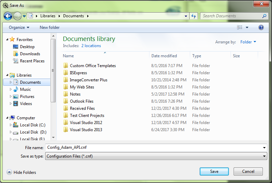Click the Music note icon in Libraries
This screenshot has height=183, width=272.
click(16, 89)
